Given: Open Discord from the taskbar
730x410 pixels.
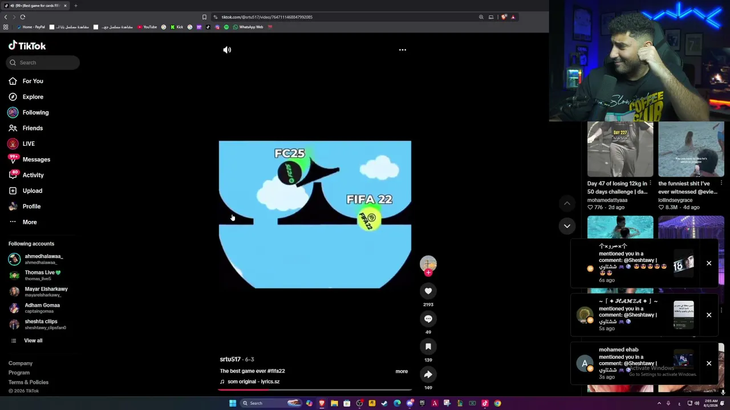Looking at the screenshot, I should pyautogui.click(x=409, y=403).
